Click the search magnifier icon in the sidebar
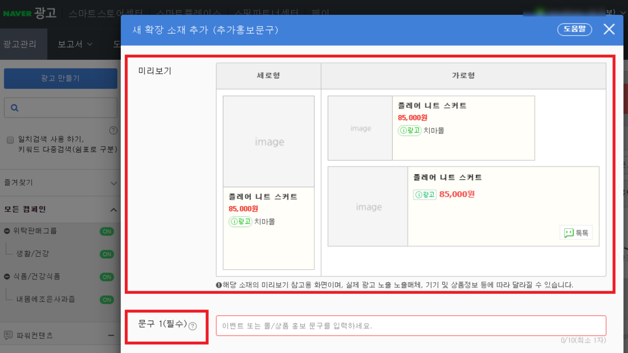628x353 pixels. coord(14,108)
